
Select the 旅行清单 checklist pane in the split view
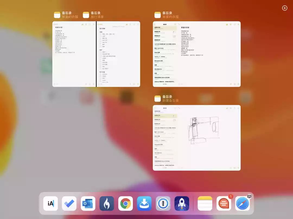pyautogui.click(x=119, y=54)
